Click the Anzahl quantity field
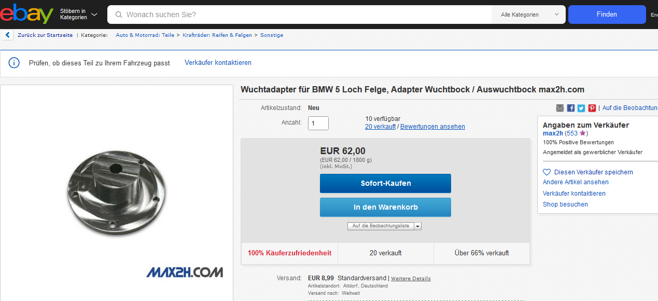The height and width of the screenshot is (301, 658). point(318,124)
